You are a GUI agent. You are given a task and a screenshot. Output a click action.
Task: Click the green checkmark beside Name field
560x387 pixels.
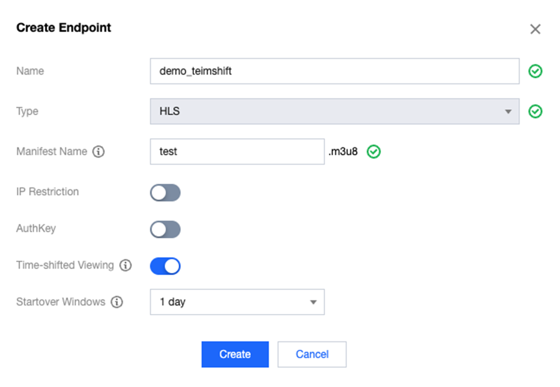(x=535, y=71)
